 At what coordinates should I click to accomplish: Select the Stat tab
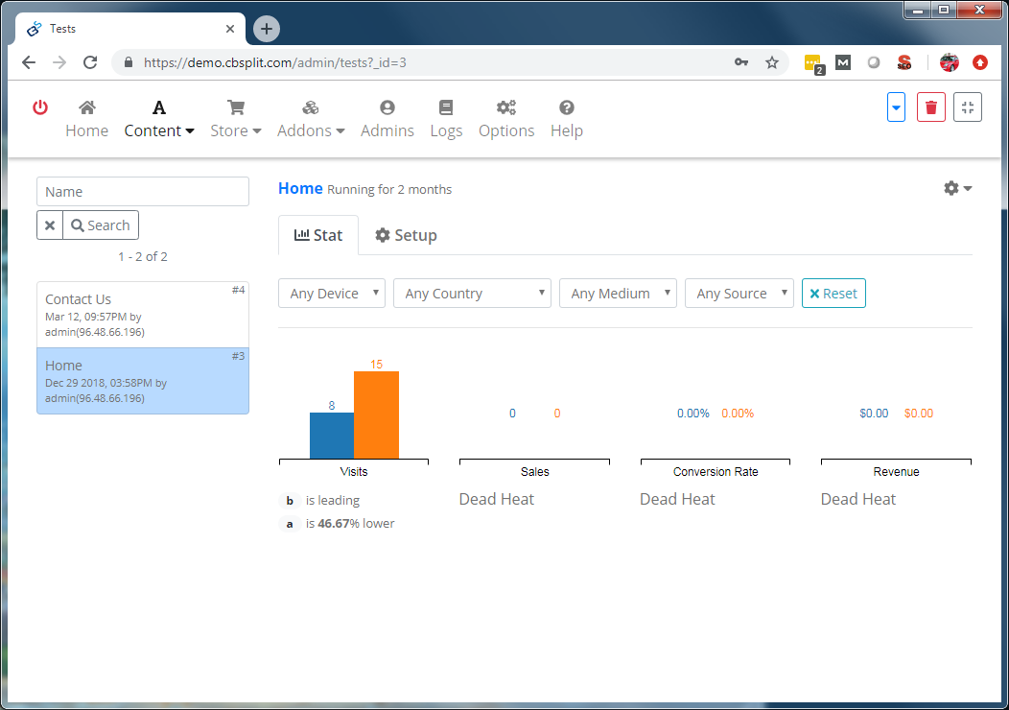pos(318,235)
